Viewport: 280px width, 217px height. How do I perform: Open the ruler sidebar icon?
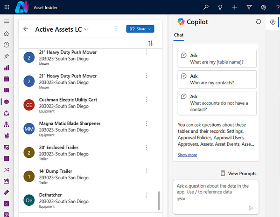(x=7, y=192)
